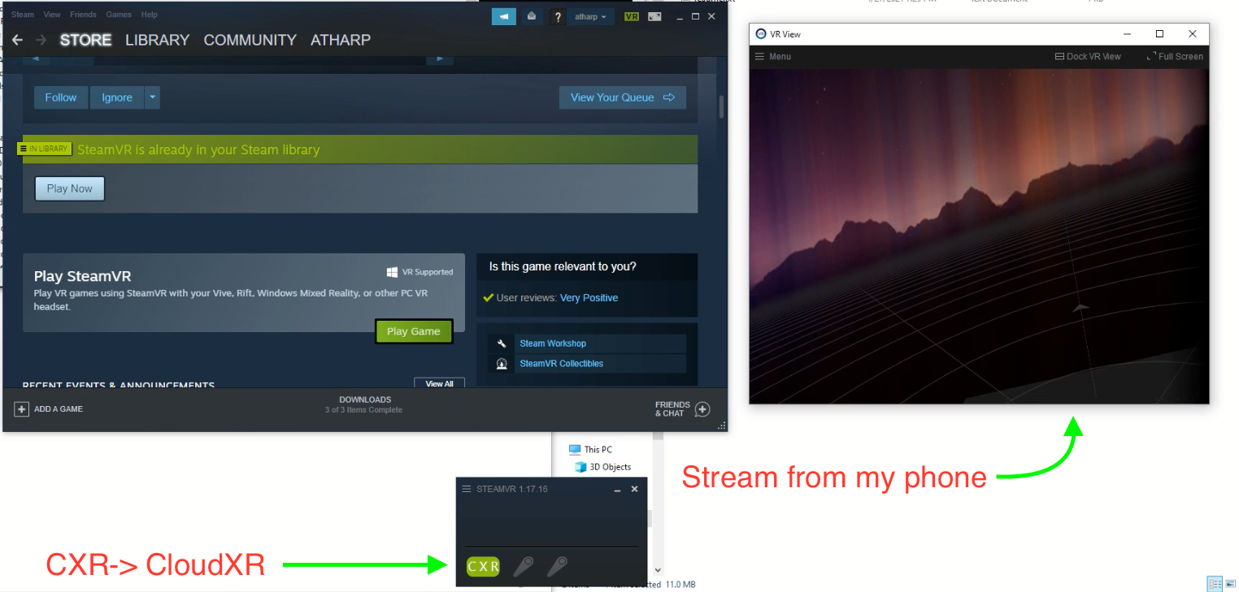Click the CXR headset status icon
1239x592 pixels.
[x=483, y=567]
